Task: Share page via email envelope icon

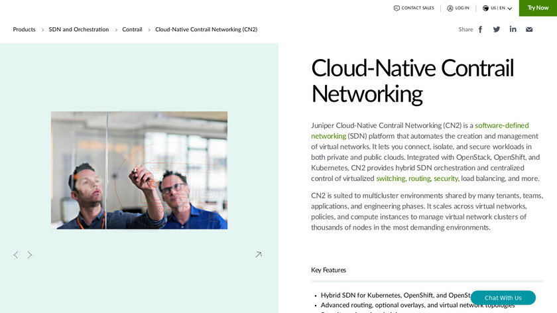Action: pyautogui.click(x=529, y=29)
